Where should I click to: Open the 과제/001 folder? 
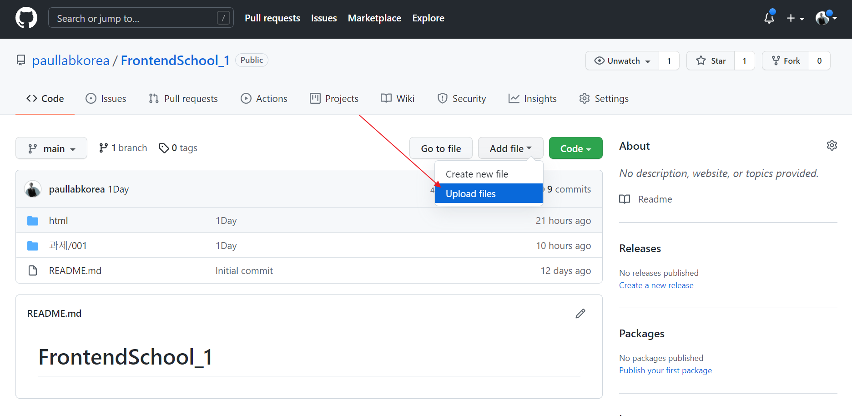68,246
